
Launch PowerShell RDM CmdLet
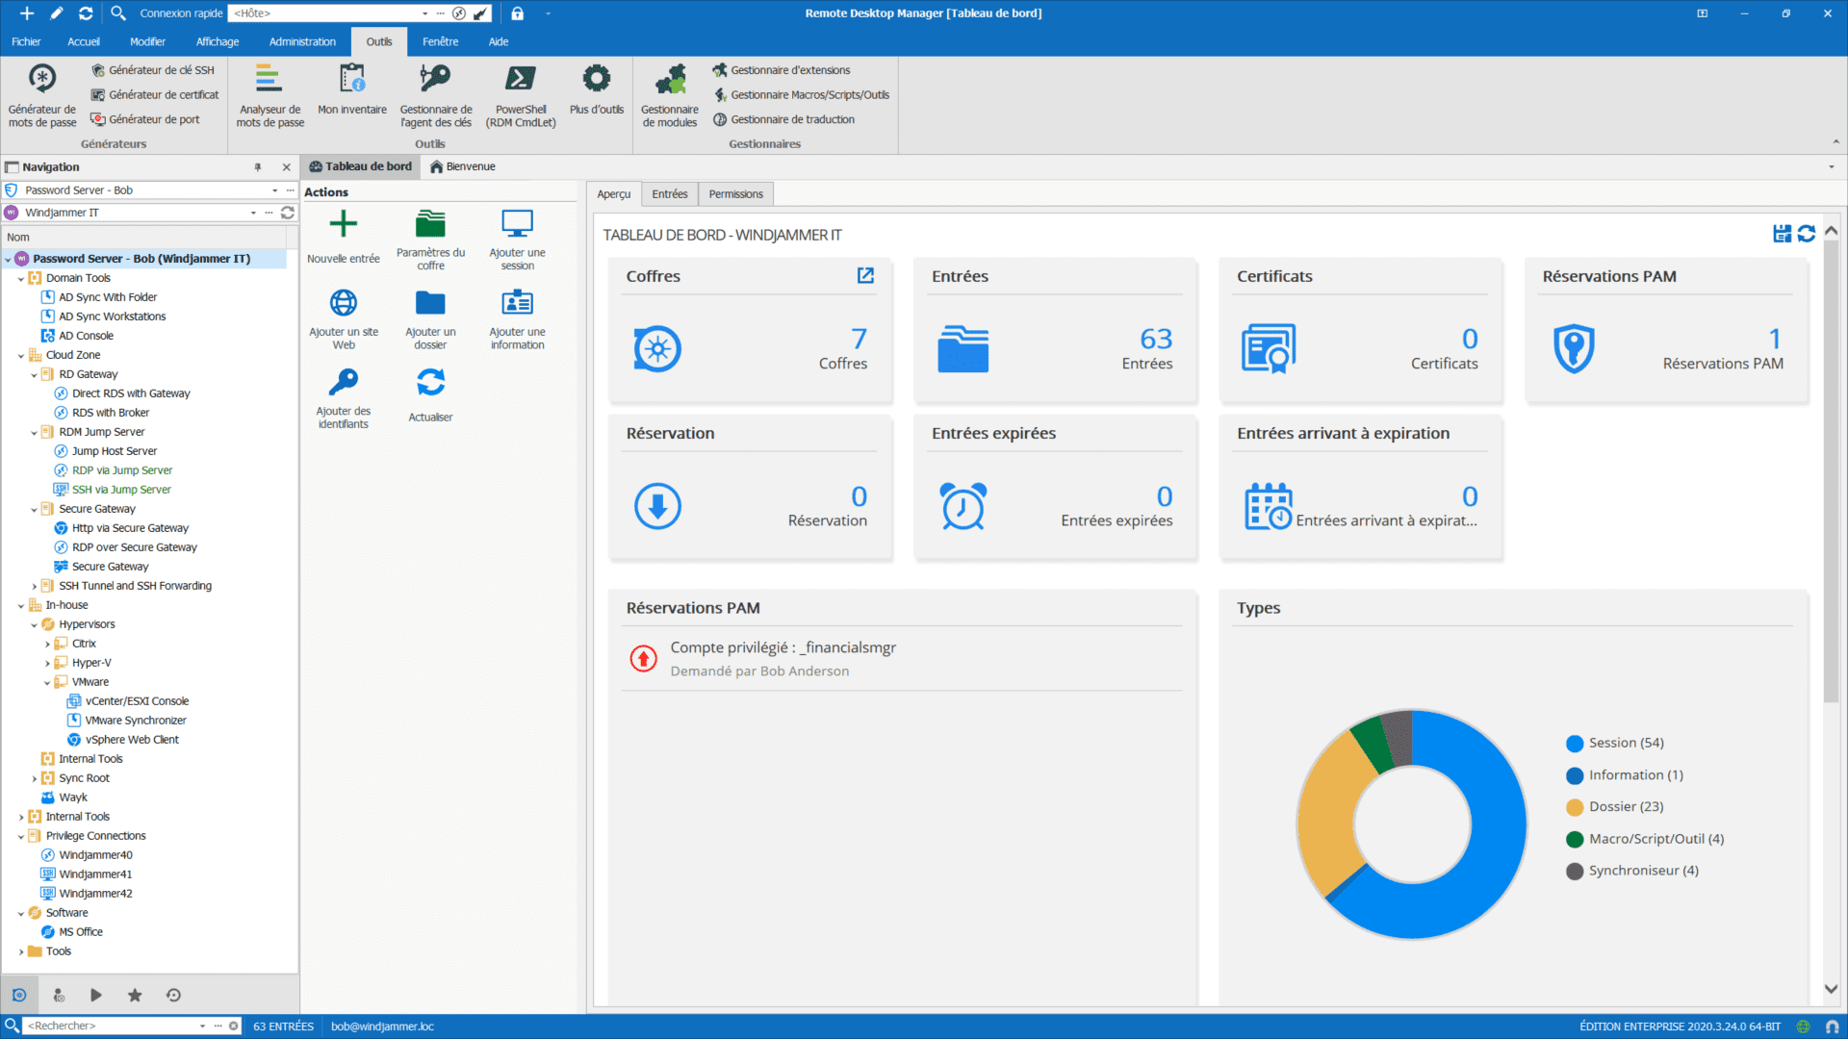521,94
